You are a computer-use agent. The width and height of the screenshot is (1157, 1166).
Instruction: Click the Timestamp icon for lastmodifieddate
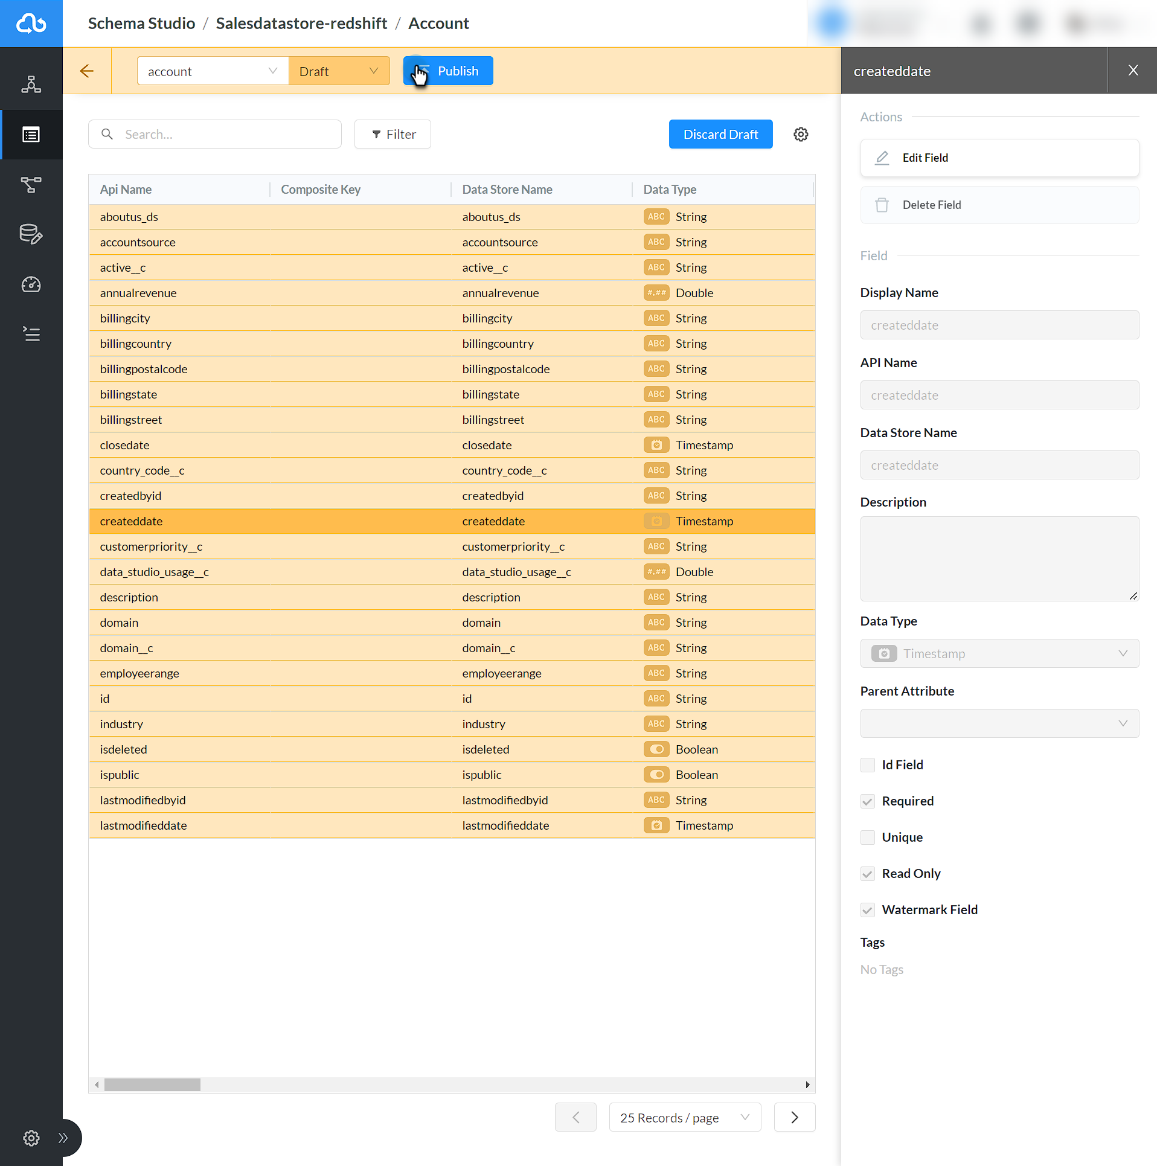[656, 825]
